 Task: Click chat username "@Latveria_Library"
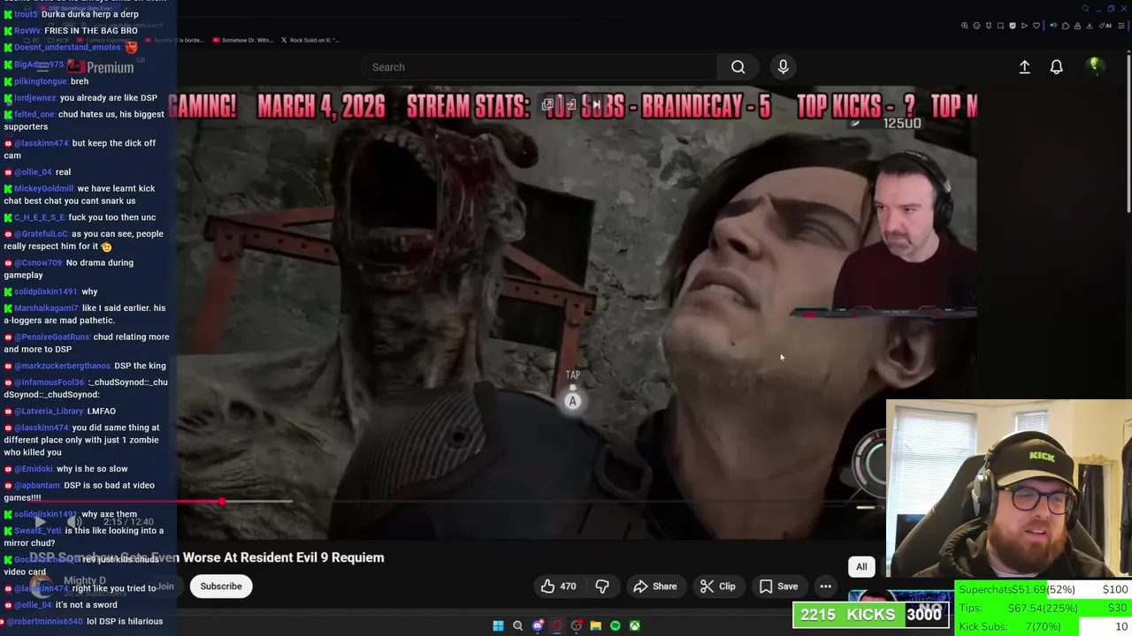[x=49, y=412]
